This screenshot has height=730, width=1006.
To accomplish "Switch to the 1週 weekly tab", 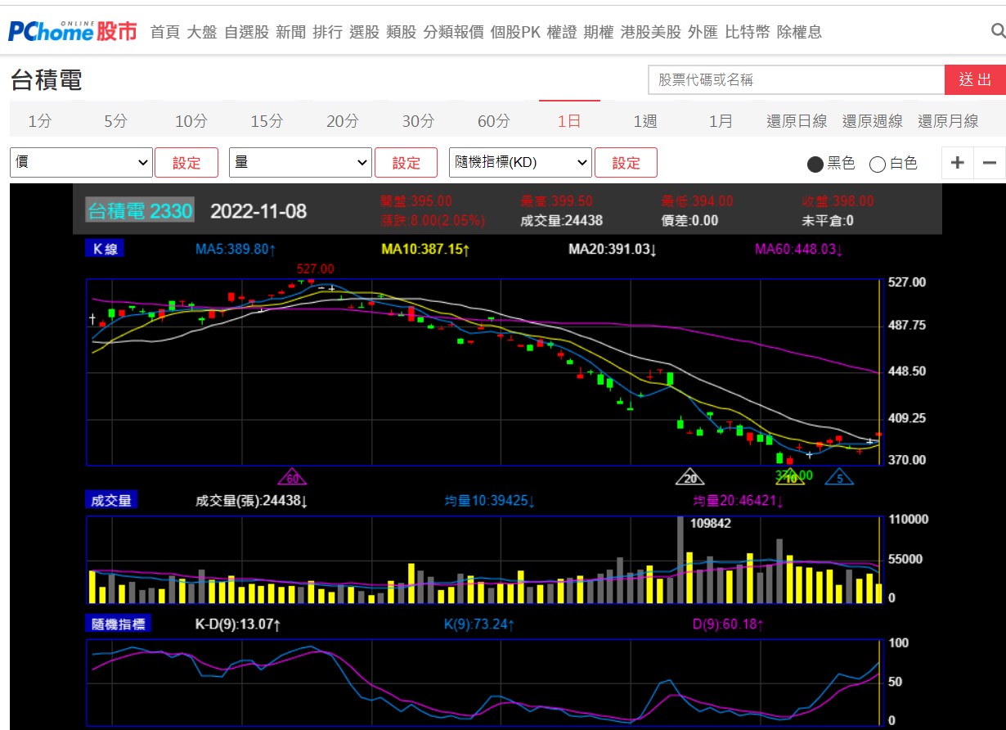I will 644,121.
